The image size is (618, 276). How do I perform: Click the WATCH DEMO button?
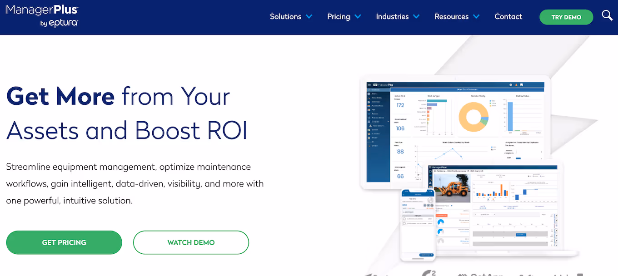pos(191,242)
